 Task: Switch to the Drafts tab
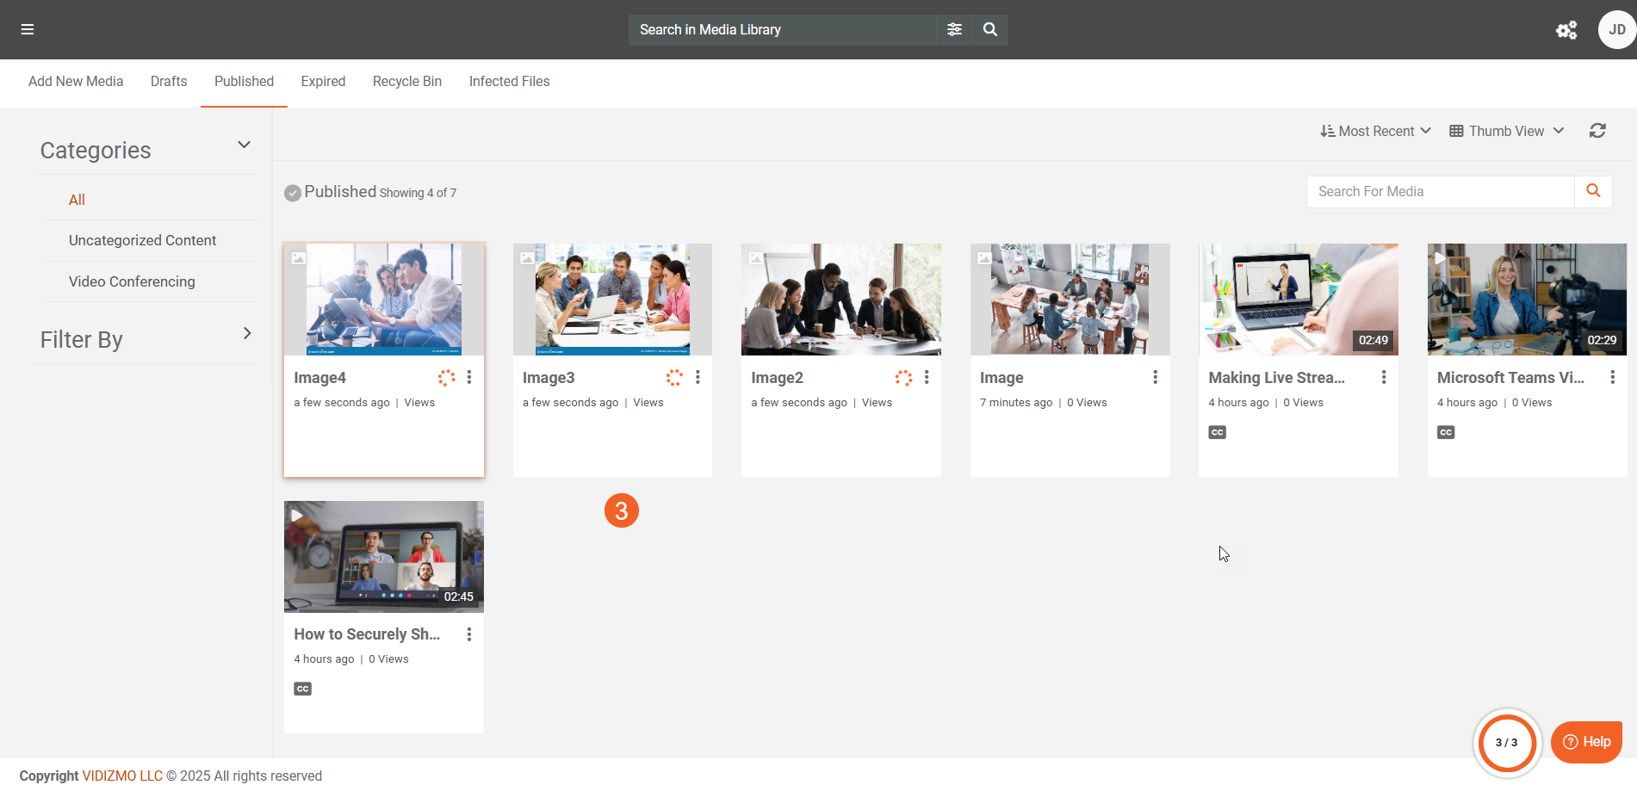[x=169, y=81]
